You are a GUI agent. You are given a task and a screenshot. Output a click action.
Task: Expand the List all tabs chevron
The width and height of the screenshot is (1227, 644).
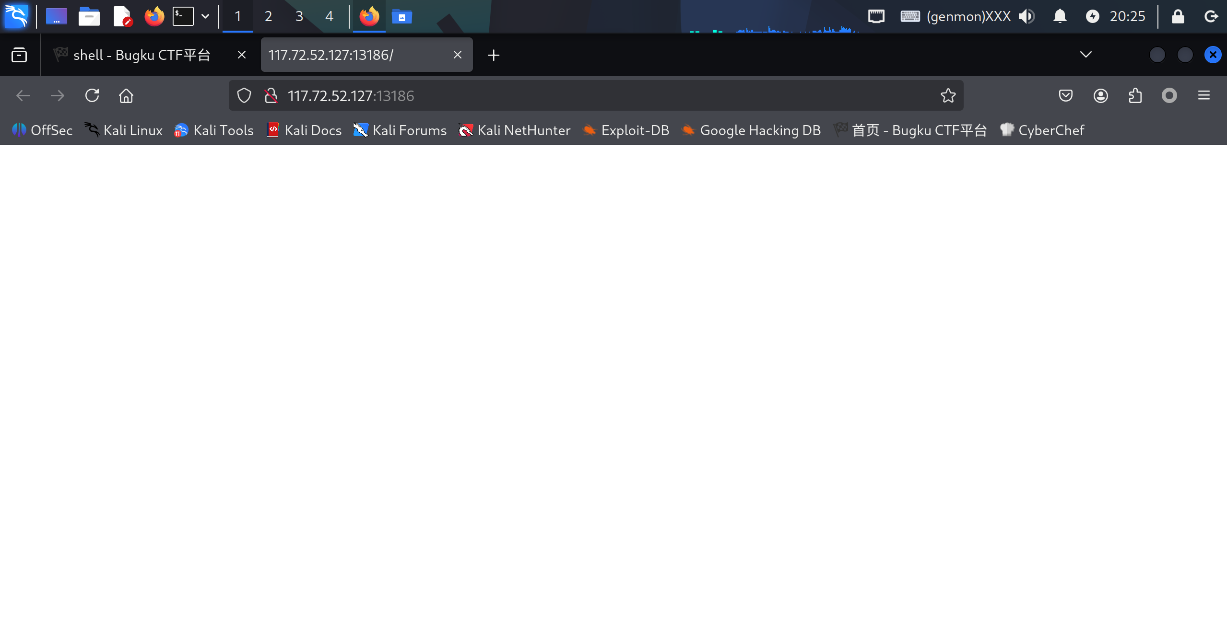click(x=1085, y=55)
